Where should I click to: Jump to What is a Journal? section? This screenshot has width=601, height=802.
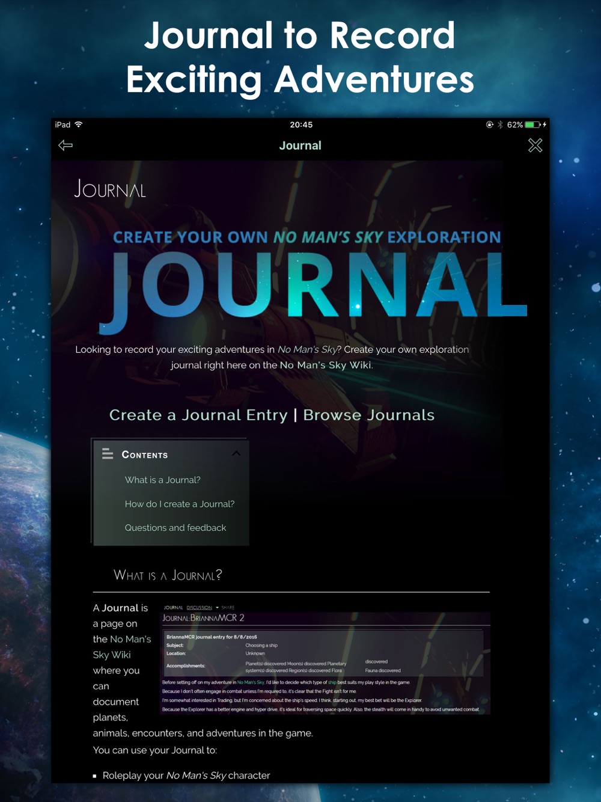coord(163,480)
